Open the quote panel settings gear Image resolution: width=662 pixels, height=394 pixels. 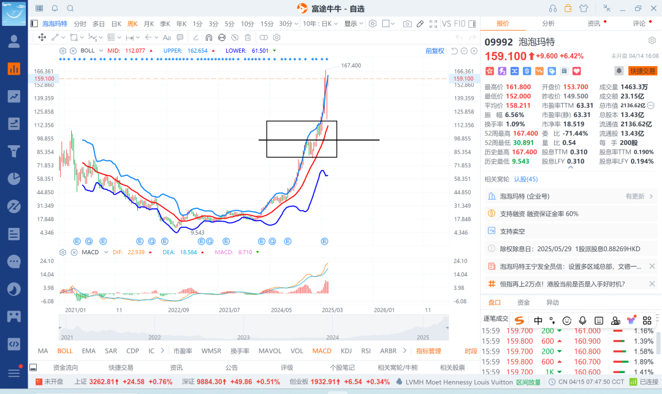[652, 40]
